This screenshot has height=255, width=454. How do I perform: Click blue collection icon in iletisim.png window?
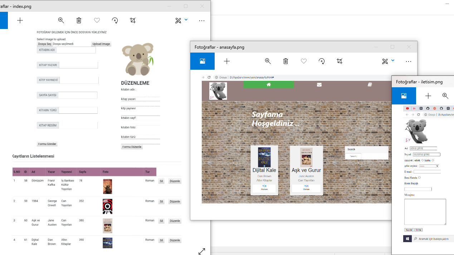click(404, 96)
